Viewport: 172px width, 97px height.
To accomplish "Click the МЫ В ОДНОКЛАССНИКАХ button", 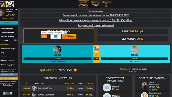I will 9,78.
